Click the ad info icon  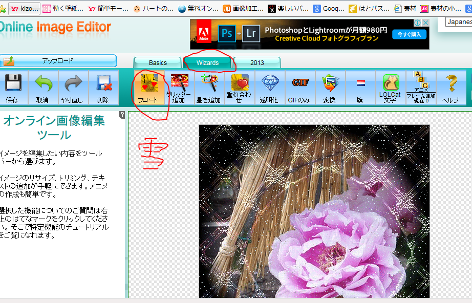click(x=418, y=23)
